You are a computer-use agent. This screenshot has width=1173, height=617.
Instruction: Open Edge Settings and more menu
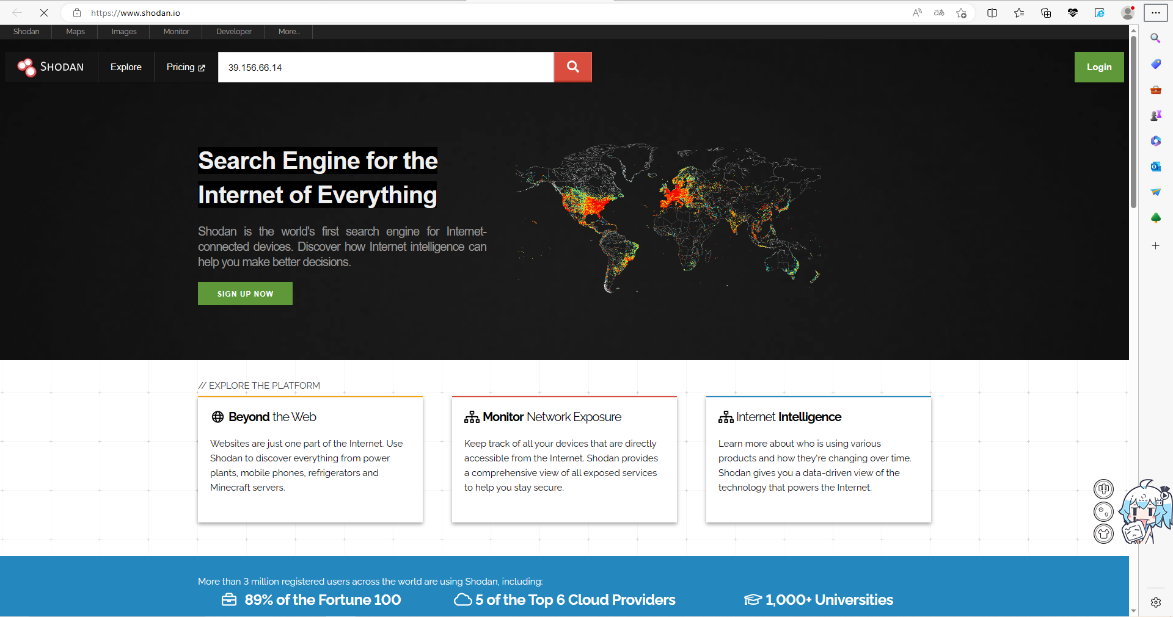(1156, 13)
